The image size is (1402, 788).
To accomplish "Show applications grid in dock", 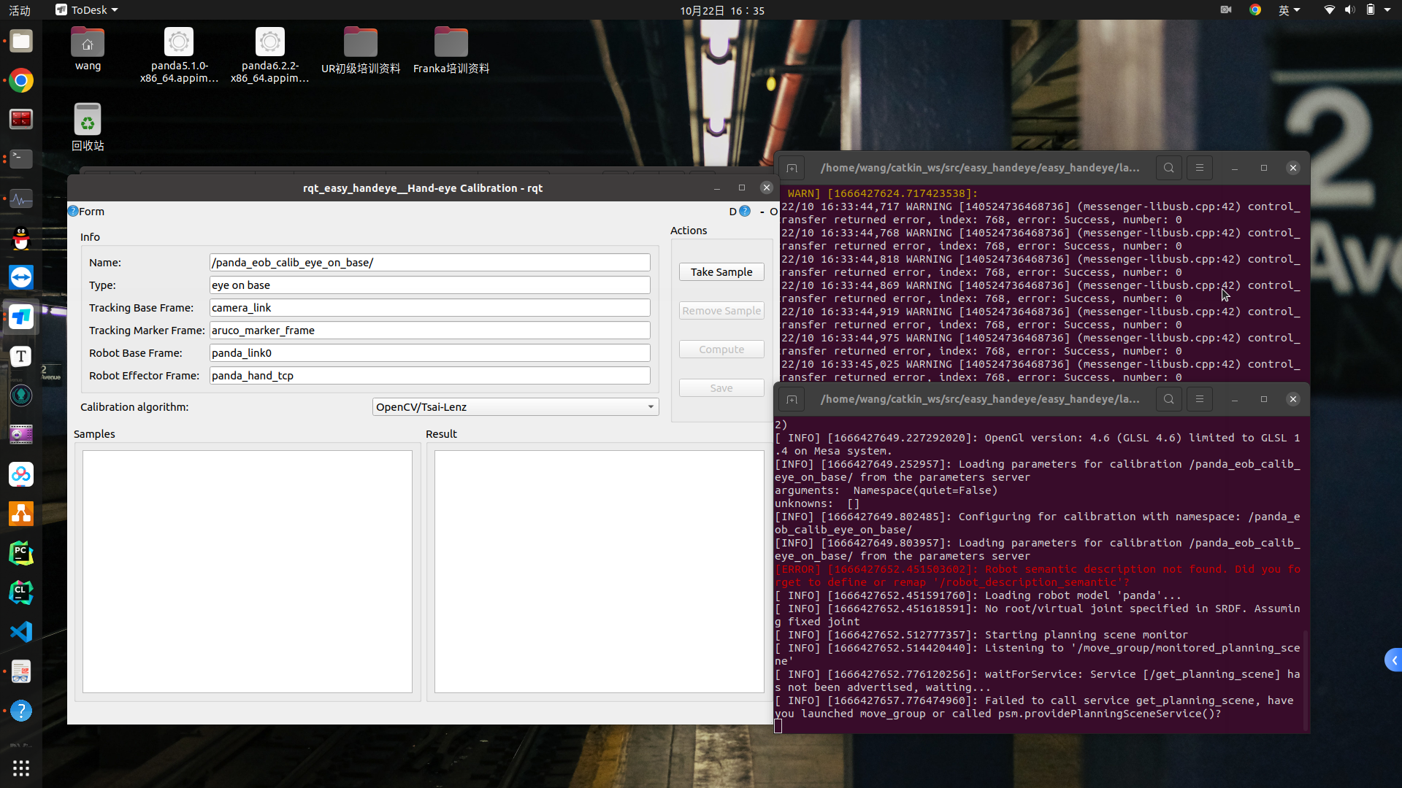I will (21, 768).
